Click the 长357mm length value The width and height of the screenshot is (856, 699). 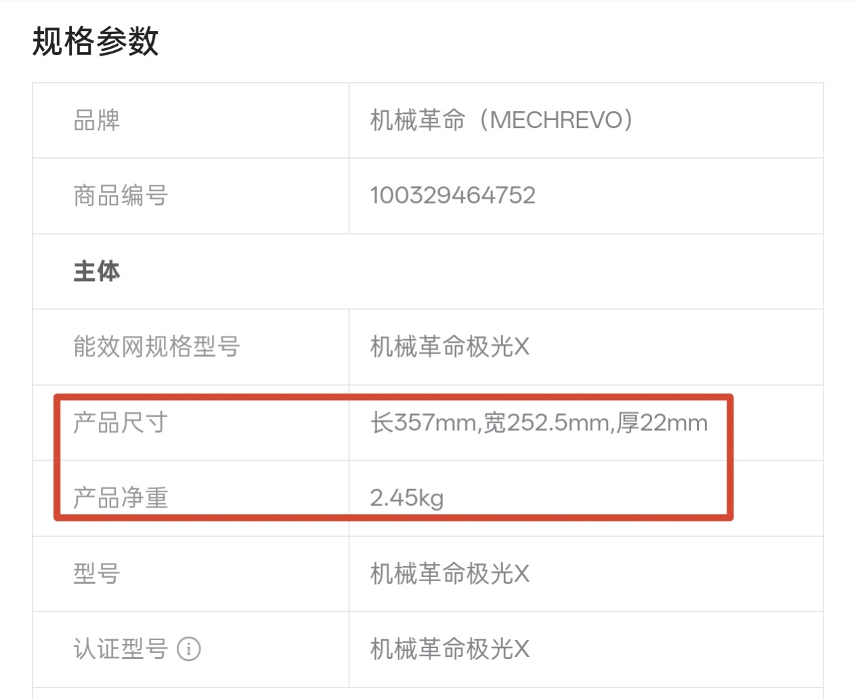(x=424, y=423)
